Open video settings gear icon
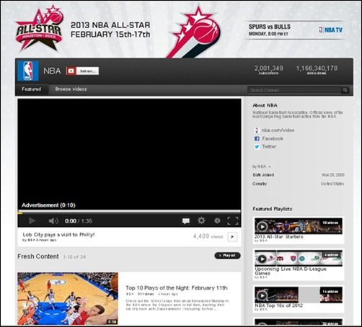This screenshot has width=362, height=327. [x=201, y=220]
